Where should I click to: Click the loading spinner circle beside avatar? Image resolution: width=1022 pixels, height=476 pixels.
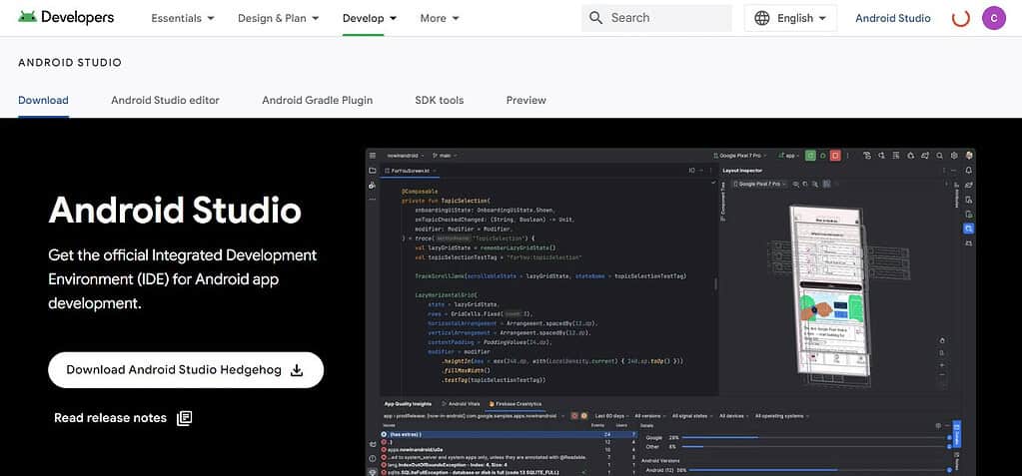coord(961,18)
